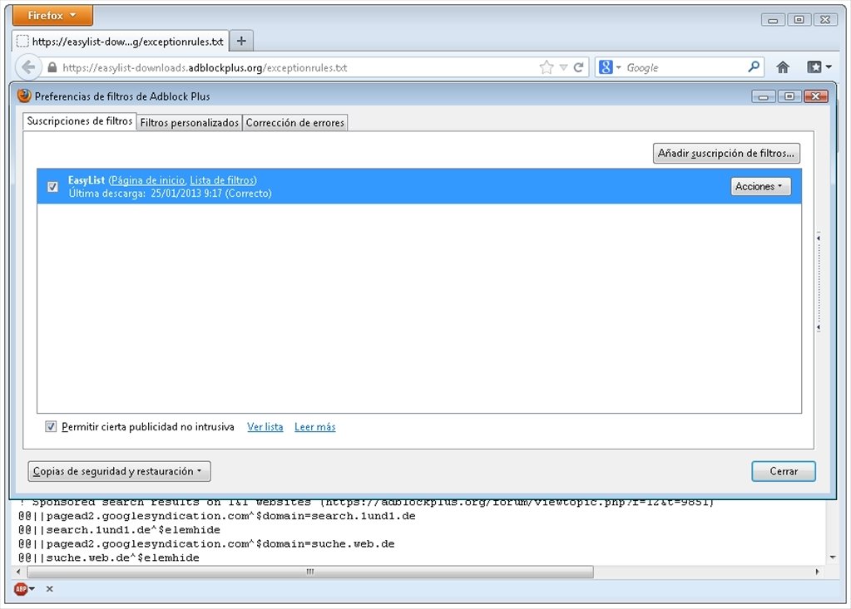851x609 pixels.
Task: Open EasyList Lista de filtros link
Action: (221, 180)
